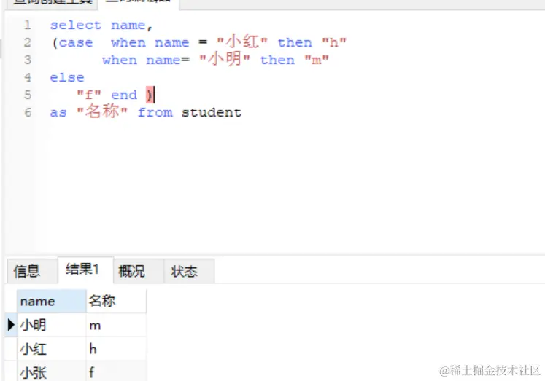The image size is (545, 381).
Task: Click the "小红" string in line 2
Action: pyautogui.click(x=242, y=42)
